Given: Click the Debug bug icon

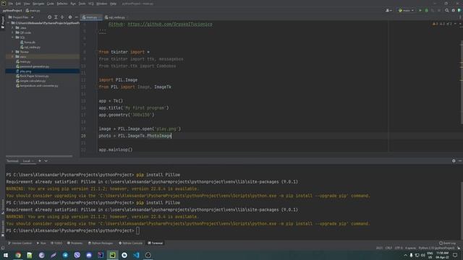Looking at the screenshot, I should click(x=426, y=10).
